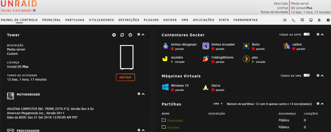This screenshot has width=331, height=132.
Task: Open Motherboard panel settings gear
Action: pos(139,94)
